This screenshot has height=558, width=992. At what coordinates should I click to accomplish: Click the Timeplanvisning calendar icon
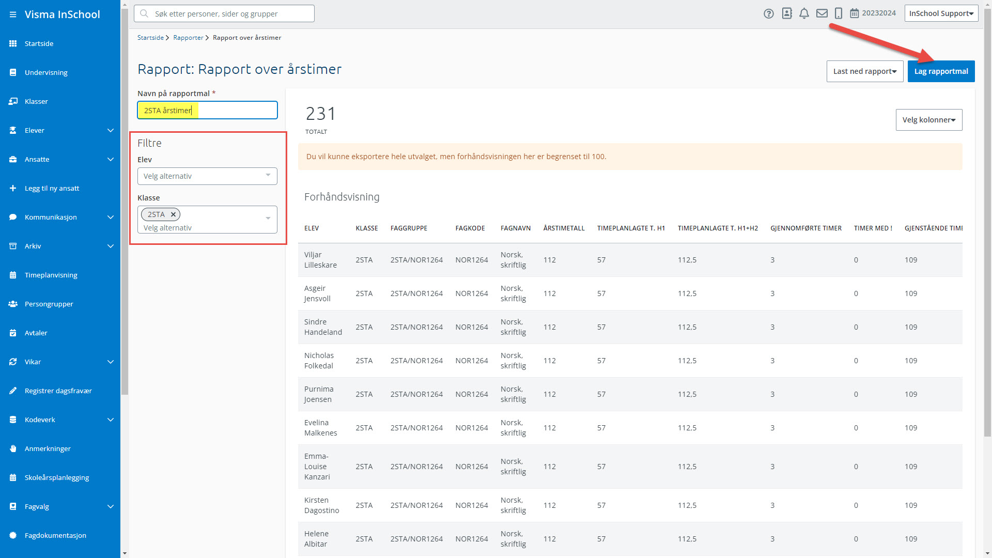click(13, 275)
